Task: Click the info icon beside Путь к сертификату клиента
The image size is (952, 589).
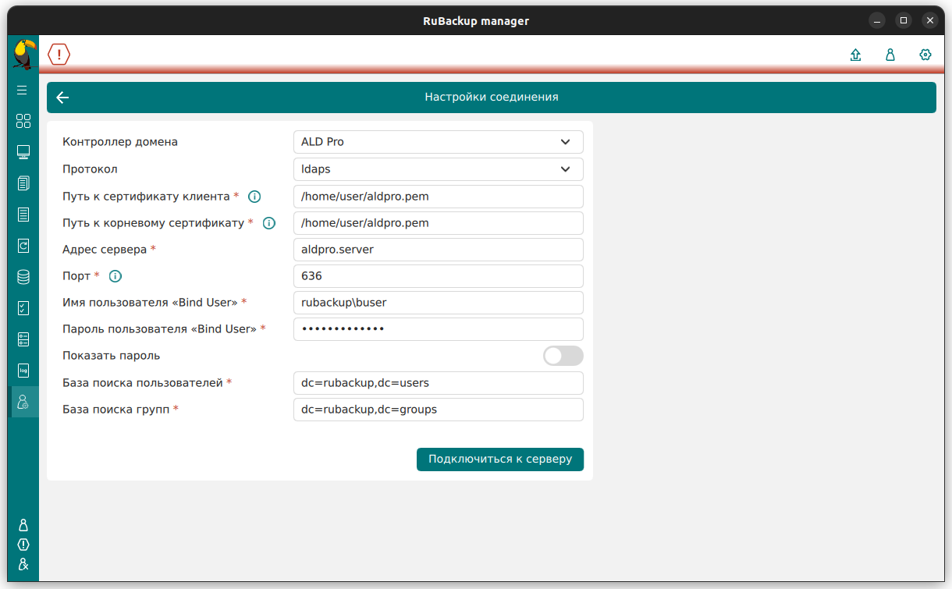Action: click(x=254, y=197)
